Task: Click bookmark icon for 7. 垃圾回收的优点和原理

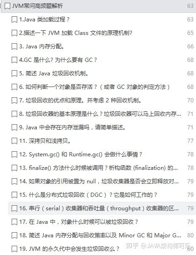Action: [14, 101]
